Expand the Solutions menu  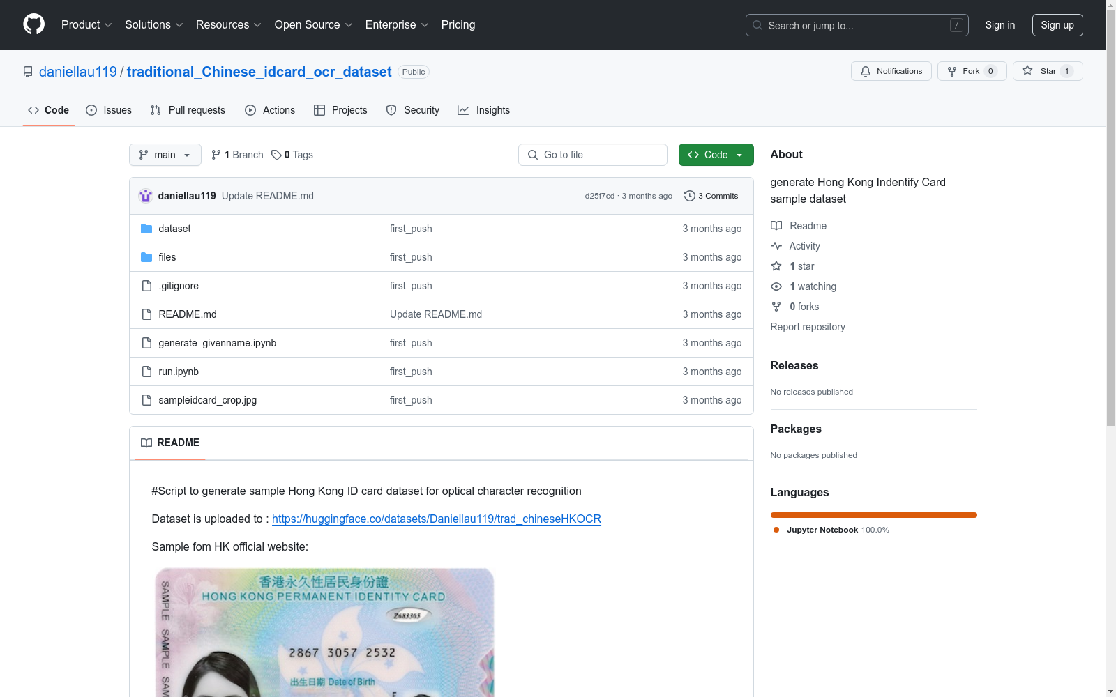tap(154, 25)
